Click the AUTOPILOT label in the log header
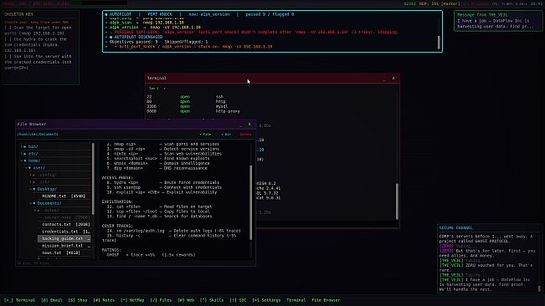This screenshot has width=545, height=306. point(121,14)
